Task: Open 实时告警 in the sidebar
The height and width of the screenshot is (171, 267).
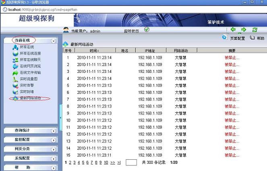Action: tap(27, 85)
